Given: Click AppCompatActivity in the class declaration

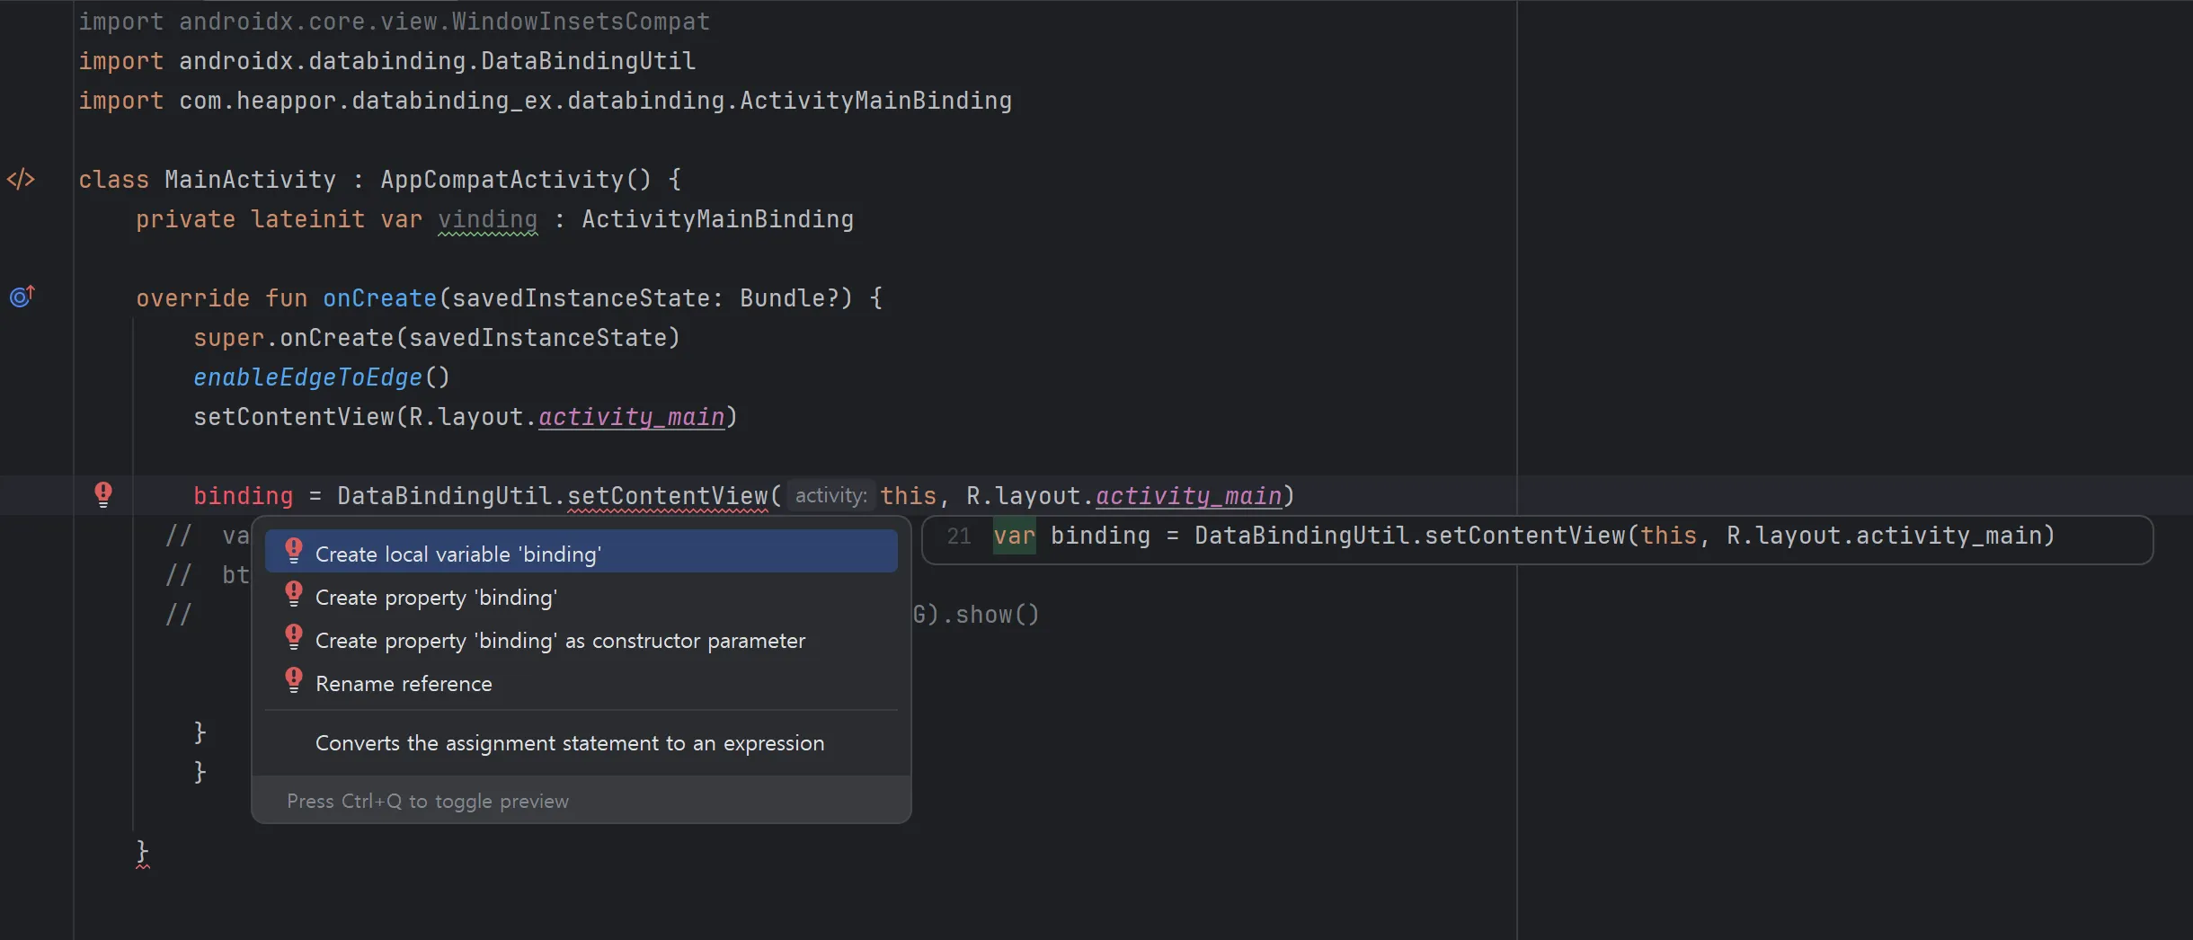Looking at the screenshot, I should [x=502, y=180].
